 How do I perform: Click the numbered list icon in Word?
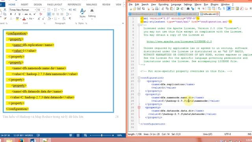[56, 10]
